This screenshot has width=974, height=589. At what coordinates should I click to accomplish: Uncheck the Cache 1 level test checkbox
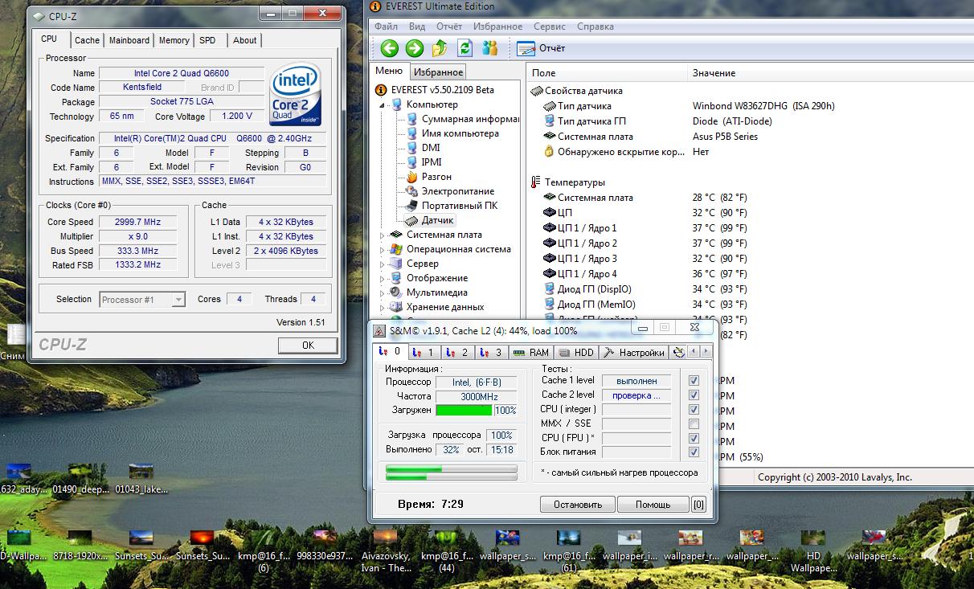pyautogui.click(x=694, y=381)
